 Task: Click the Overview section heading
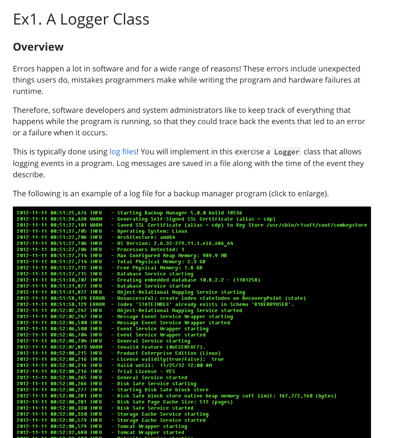pos(38,47)
